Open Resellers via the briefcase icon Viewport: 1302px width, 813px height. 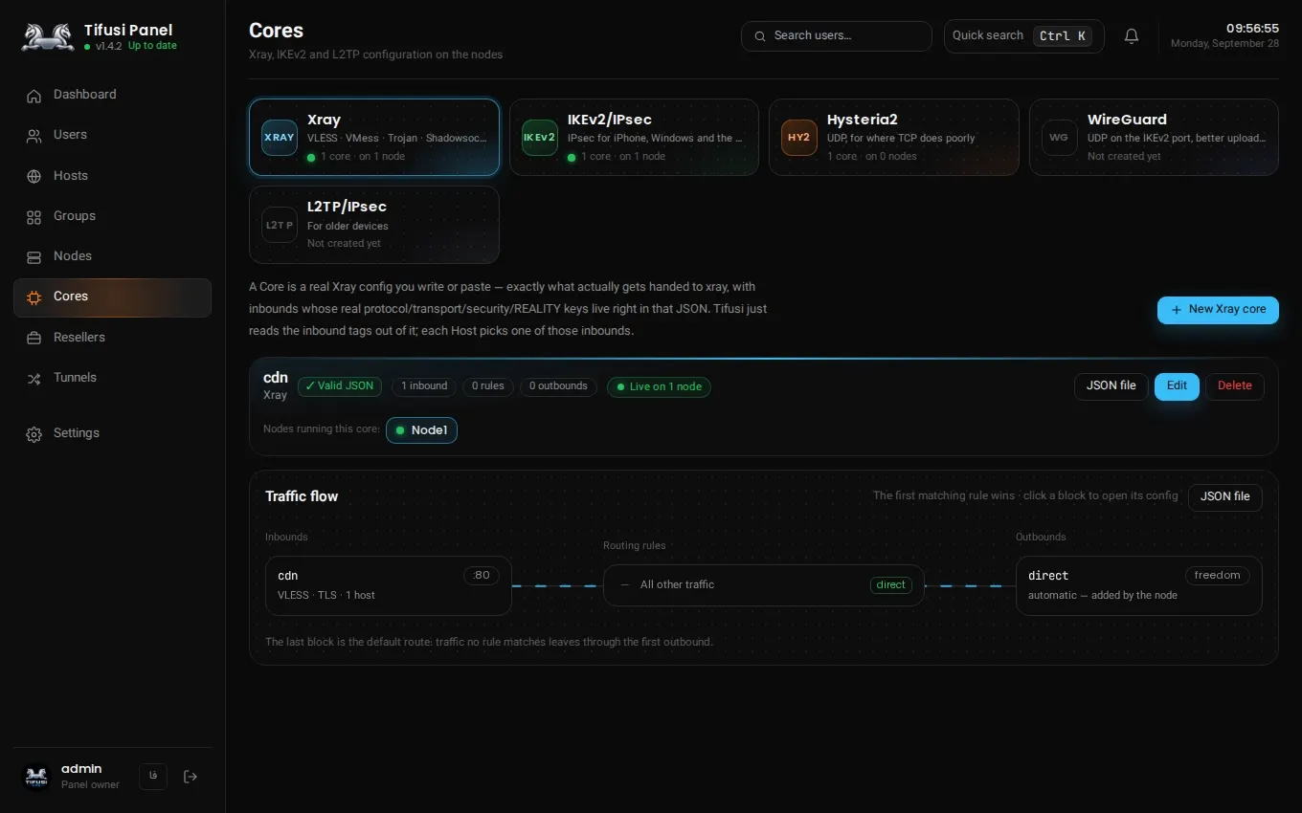point(34,338)
